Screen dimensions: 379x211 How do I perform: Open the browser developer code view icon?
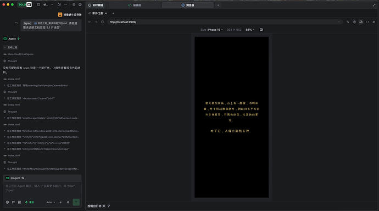(x=367, y=22)
